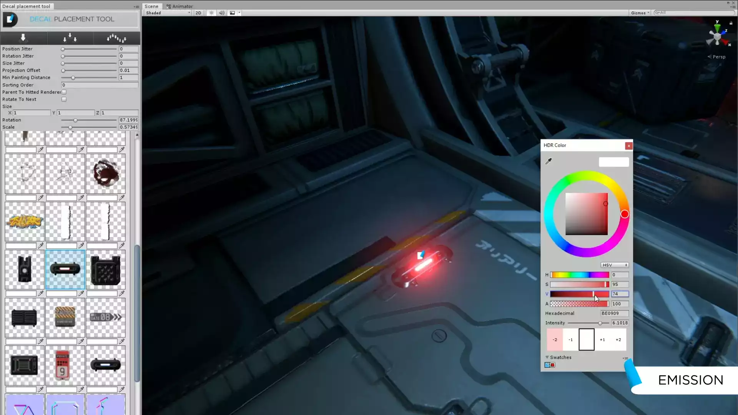Image resolution: width=738 pixels, height=415 pixels.
Task: Select the three-arrow multi placement mode icon
Action: (70, 38)
